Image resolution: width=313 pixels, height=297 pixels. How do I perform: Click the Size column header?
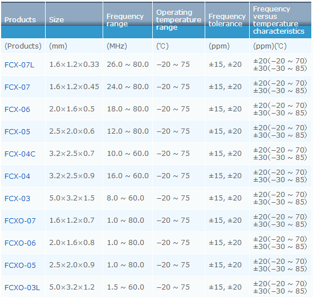74,20
